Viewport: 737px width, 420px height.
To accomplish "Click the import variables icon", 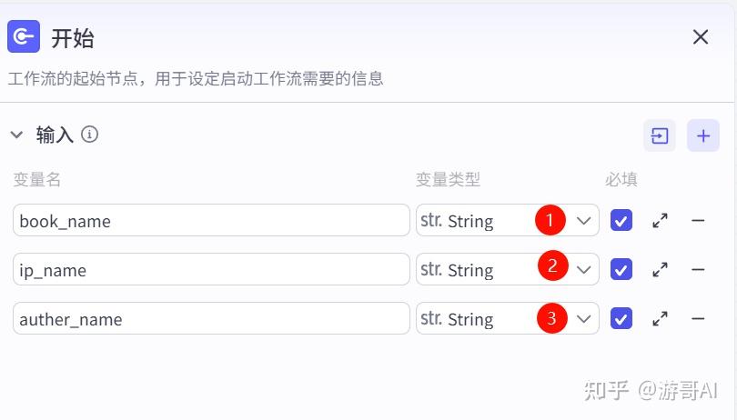I will tap(660, 135).
